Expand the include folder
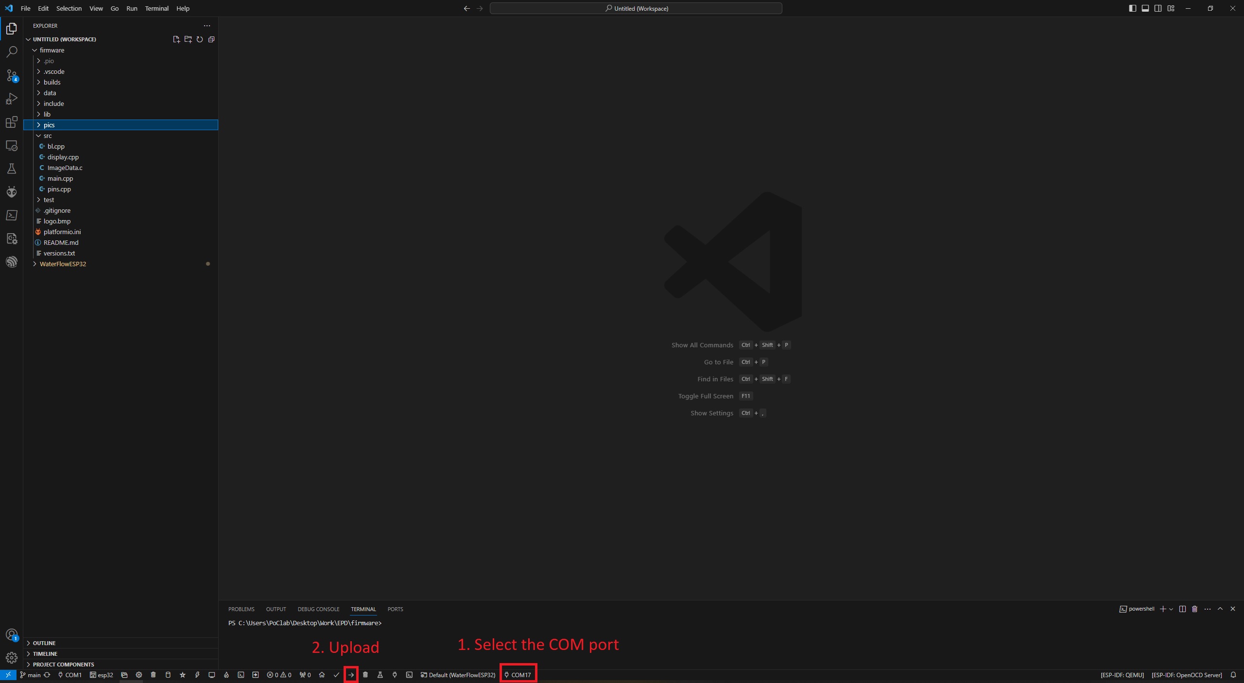 [x=121, y=103]
